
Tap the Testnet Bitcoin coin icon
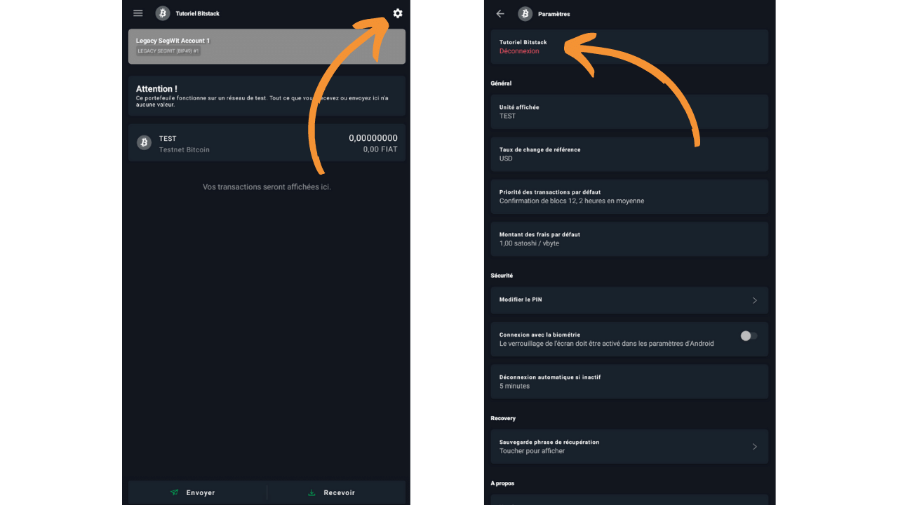pos(144,143)
